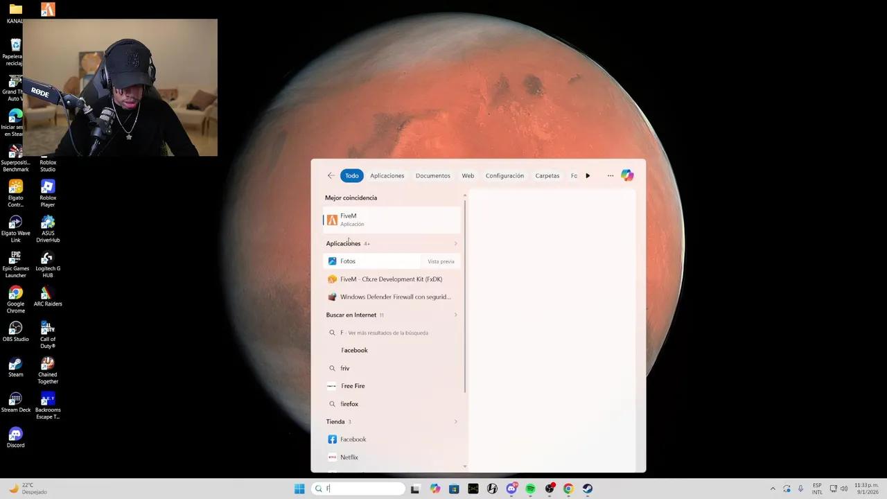Open the Windows Start button
The width and height of the screenshot is (887, 499).
click(x=299, y=489)
